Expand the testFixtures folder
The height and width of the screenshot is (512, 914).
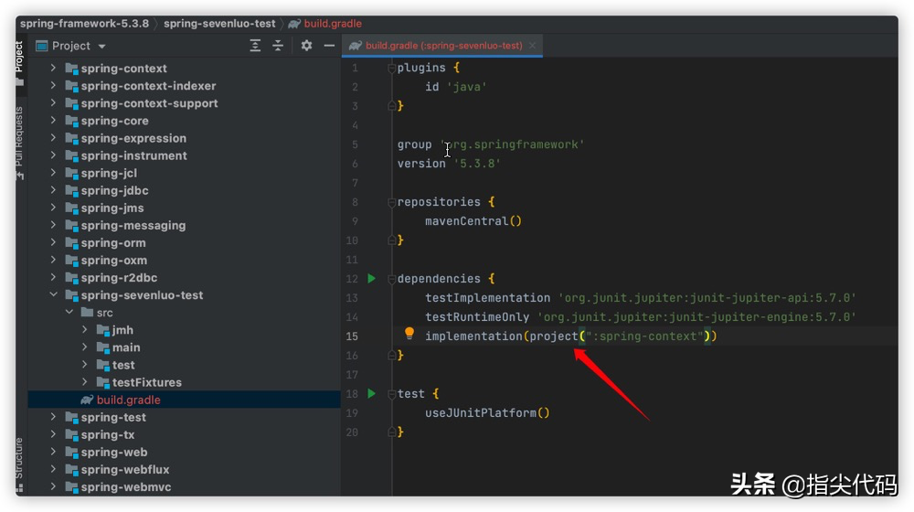click(x=84, y=382)
